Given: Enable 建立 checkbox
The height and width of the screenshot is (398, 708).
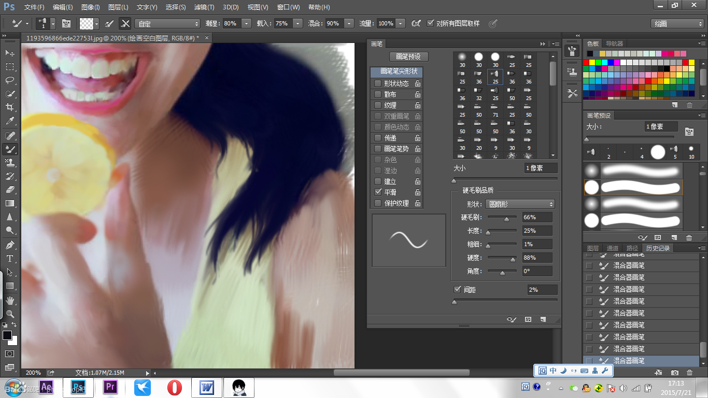Looking at the screenshot, I should coord(378,181).
